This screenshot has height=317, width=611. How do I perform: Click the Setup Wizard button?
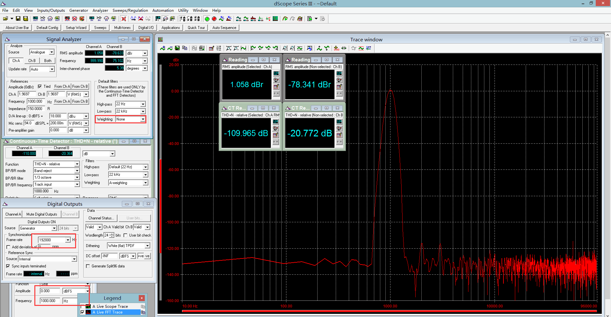tap(76, 28)
